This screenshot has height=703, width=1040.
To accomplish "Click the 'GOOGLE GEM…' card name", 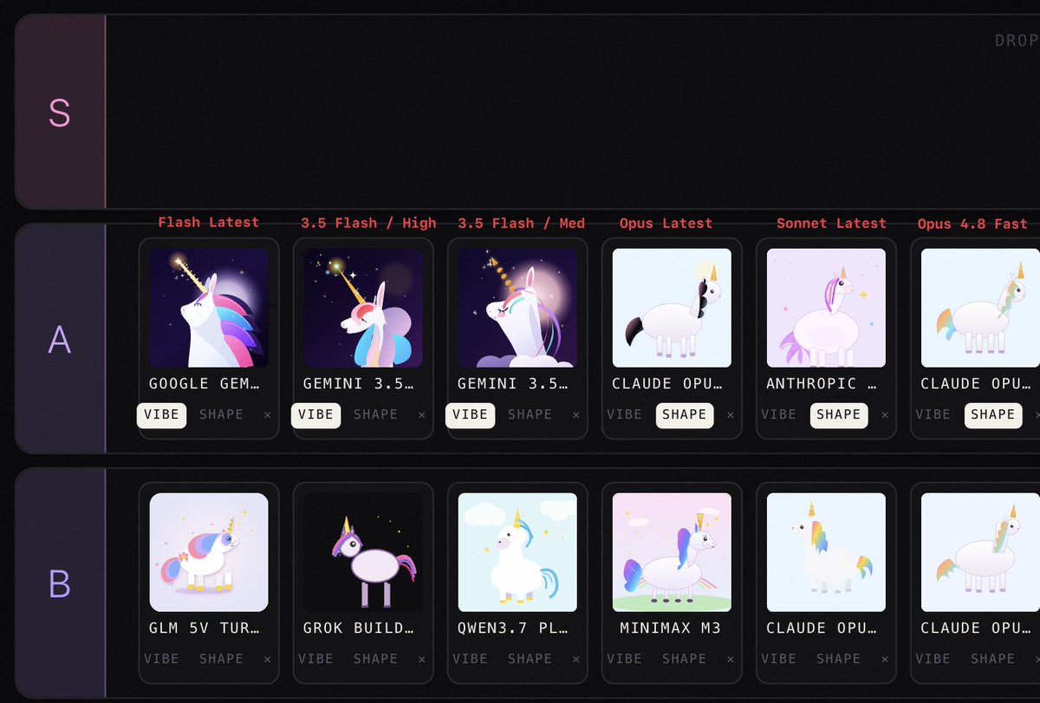I will (204, 384).
